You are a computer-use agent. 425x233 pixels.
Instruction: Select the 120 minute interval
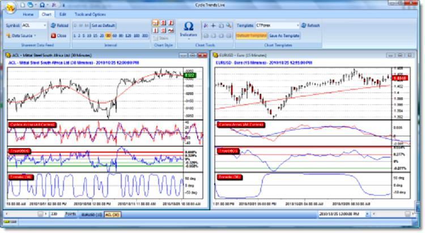(128, 36)
